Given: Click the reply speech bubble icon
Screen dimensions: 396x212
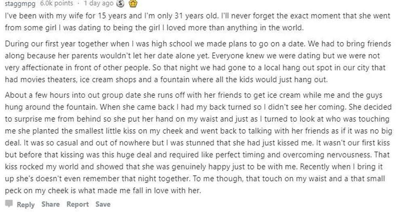Looking at the screenshot, I should click(x=9, y=204).
